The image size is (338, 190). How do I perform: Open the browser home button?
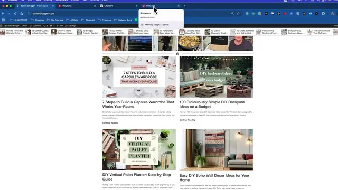point(22,13)
